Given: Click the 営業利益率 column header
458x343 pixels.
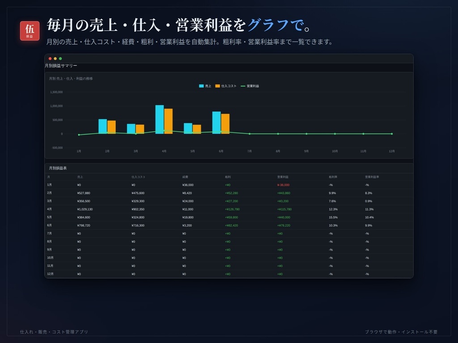Looking at the screenshot, I should click(372, 177).
